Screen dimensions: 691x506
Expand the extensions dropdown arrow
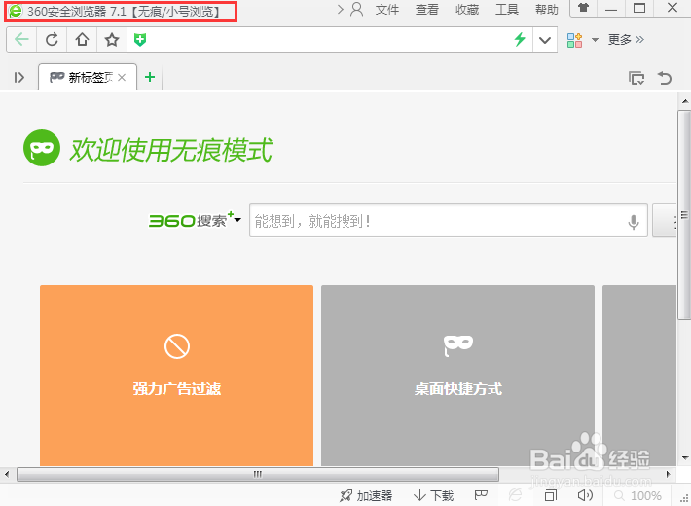tap(595, 40)
